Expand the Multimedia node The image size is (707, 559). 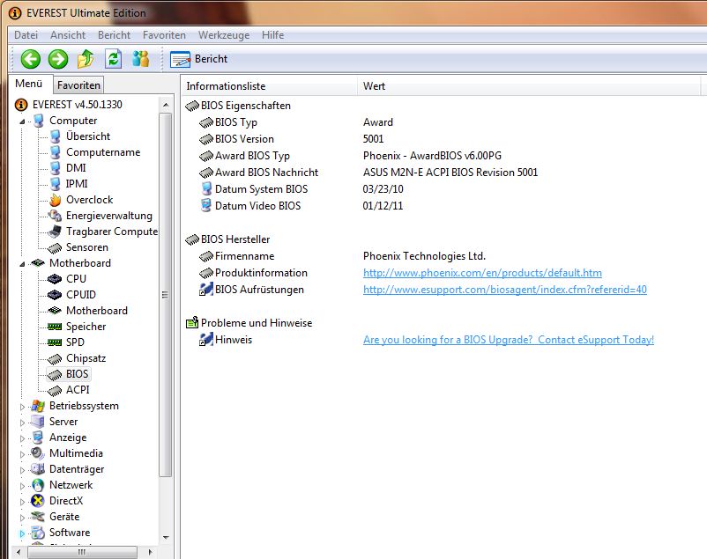pyautogui.click(x=22, y=454)
